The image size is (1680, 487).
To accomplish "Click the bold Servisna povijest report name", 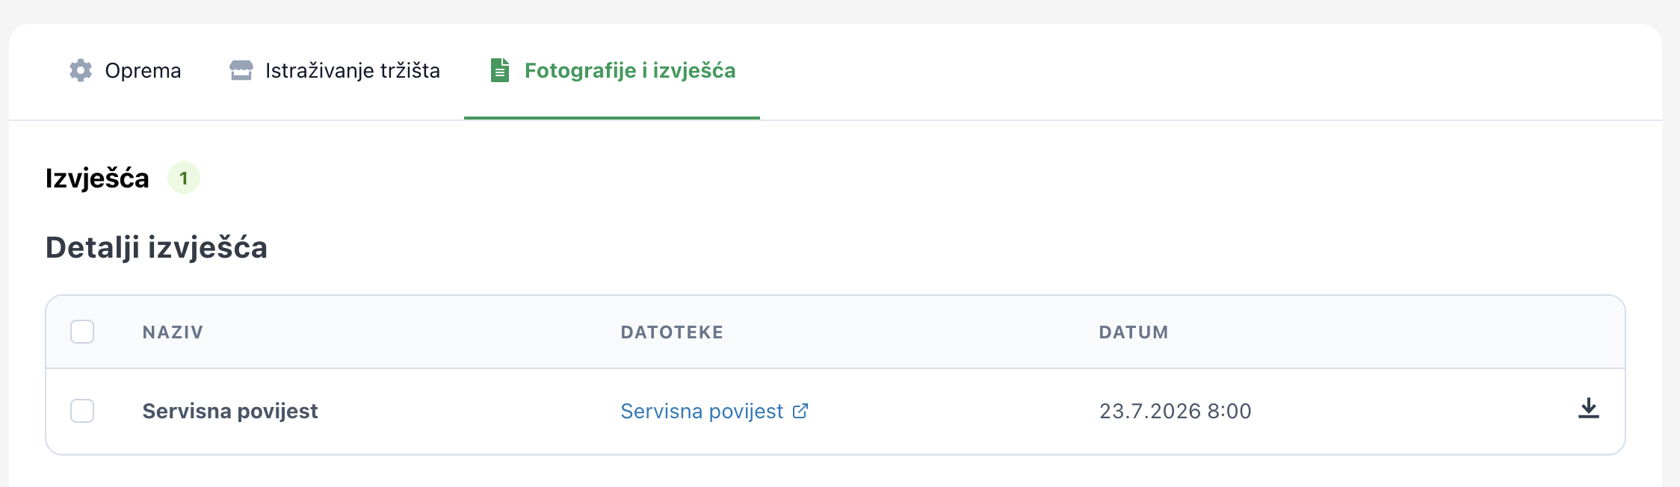I will tap(230, 411).
